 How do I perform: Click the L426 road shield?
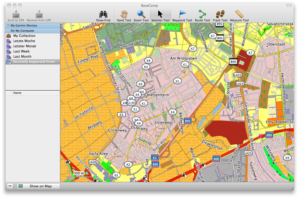(x=93, y=162)
